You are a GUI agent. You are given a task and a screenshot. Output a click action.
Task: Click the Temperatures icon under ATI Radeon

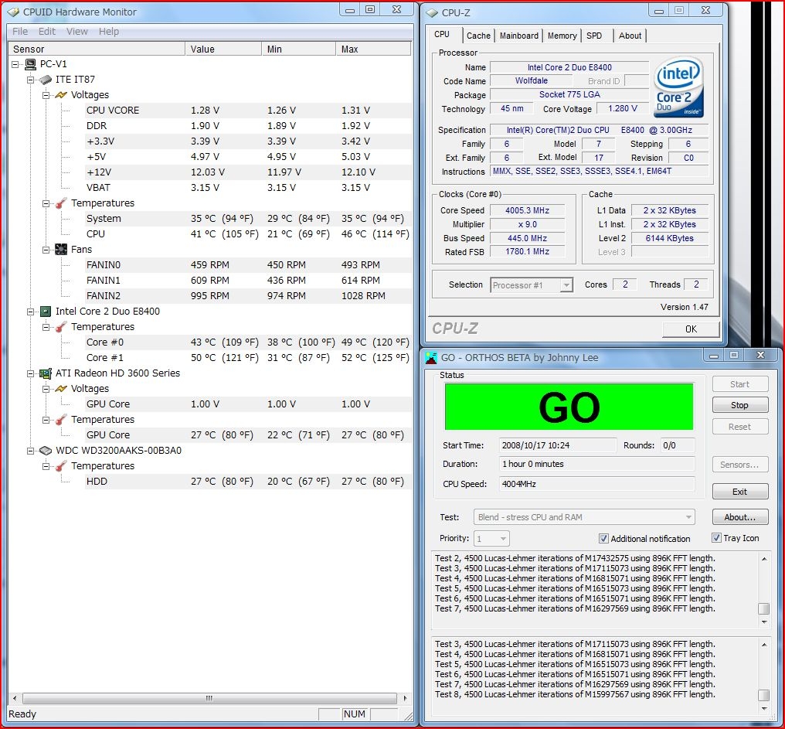(61, 420)
